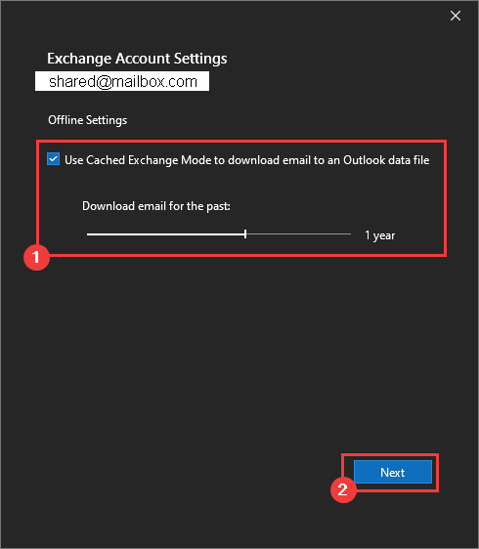The height and width of the screenshot is (549, 479).
Task: Click the words 'Outlook data file' in checkbox label
Action: point(386,160)
